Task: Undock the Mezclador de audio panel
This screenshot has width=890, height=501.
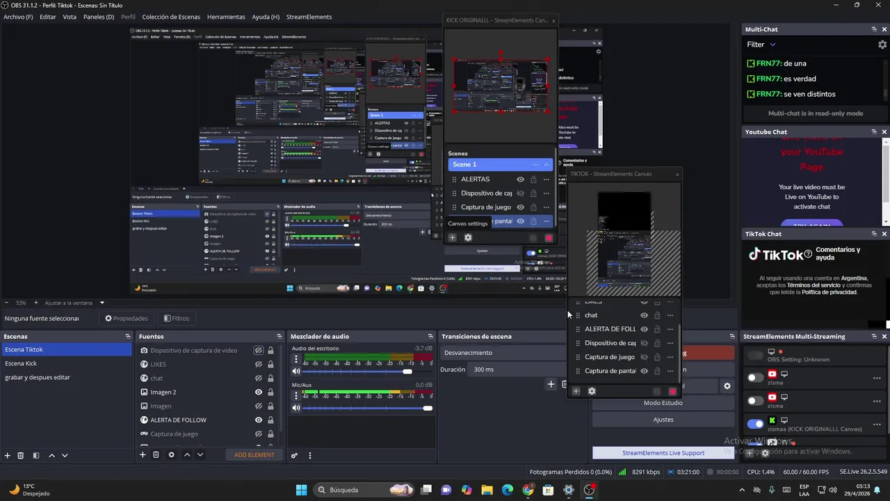Action: [x=430, y=337]
